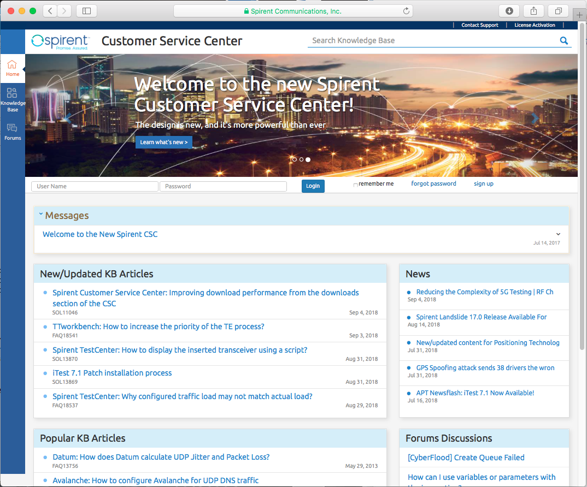Open the Safari share menu
Viewport: 587px width, 487px height.
[x=533, y=11]
